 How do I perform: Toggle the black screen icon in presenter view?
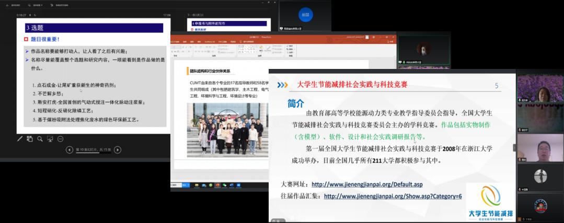click(50, 139)
